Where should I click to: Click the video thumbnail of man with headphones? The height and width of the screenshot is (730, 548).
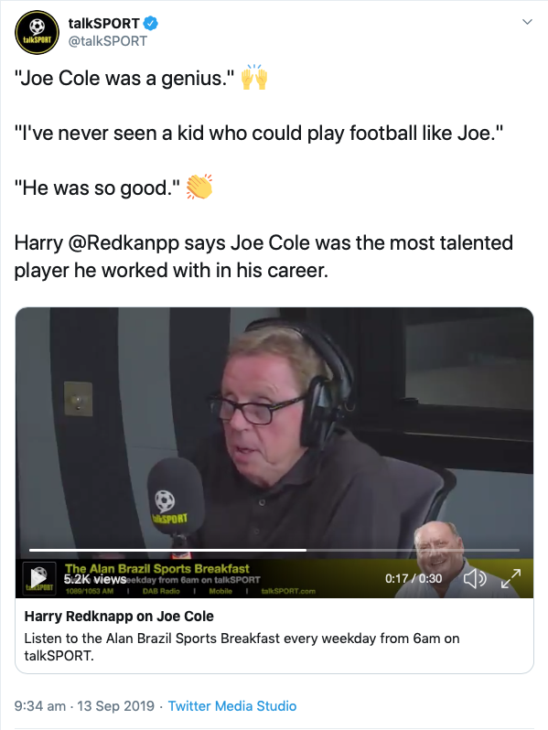point(274,428)
